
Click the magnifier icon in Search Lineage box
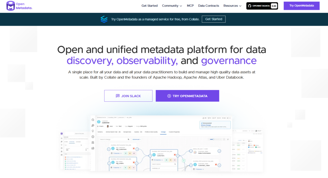click(128, 139)
